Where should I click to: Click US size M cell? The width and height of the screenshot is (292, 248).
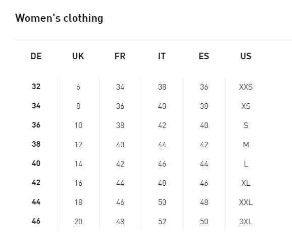pyautogui.click(x=246, y=145)
